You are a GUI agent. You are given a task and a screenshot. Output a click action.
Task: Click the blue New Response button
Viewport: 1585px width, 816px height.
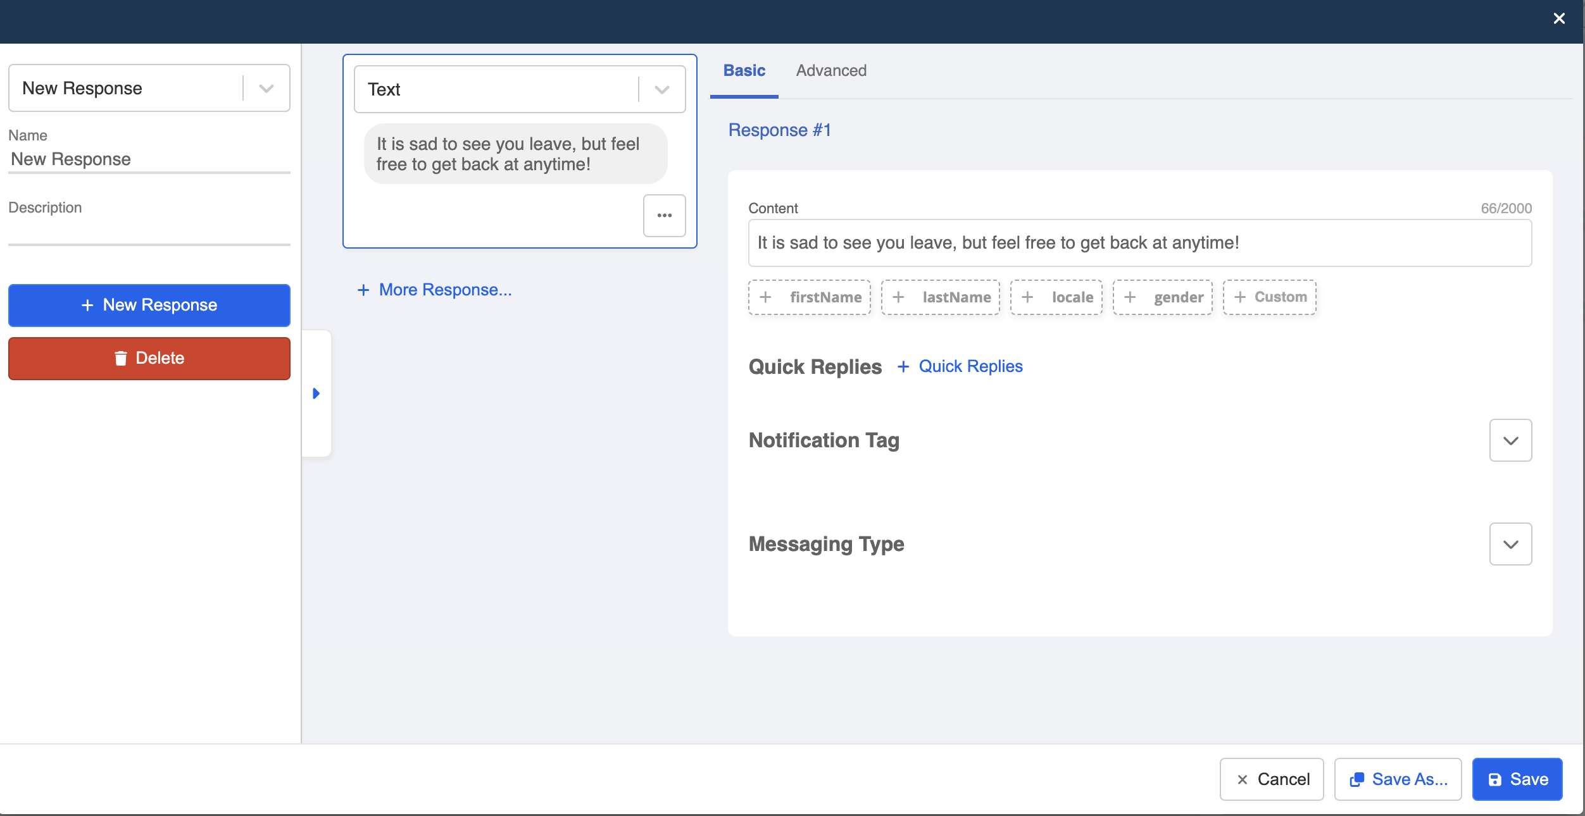(x=149, y=306)
